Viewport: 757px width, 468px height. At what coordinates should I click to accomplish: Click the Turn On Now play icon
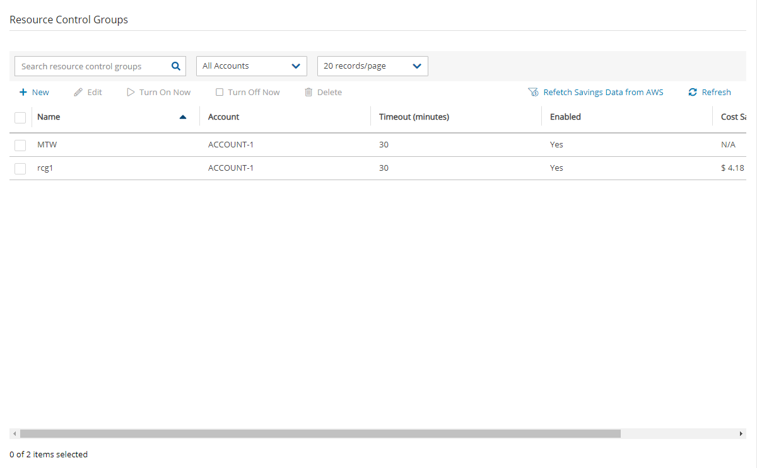click(x=131, y=92)
